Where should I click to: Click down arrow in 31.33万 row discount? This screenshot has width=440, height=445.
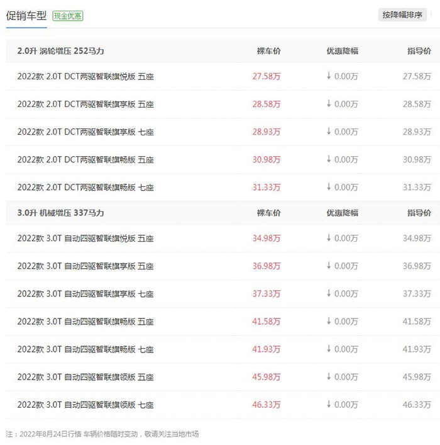[329, 186]
